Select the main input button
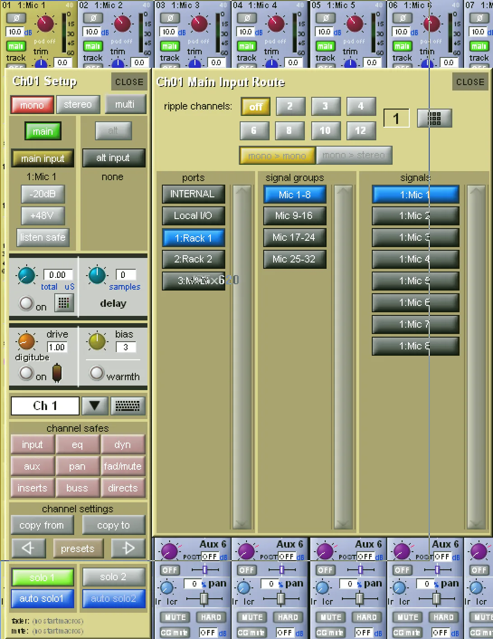 43,158
